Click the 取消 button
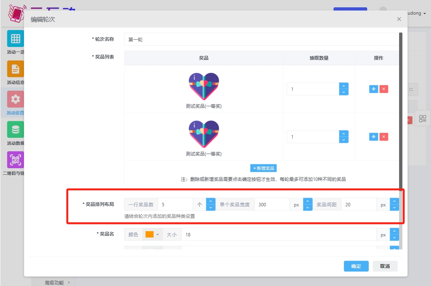431x286 pixels. [x=385, y=266]
